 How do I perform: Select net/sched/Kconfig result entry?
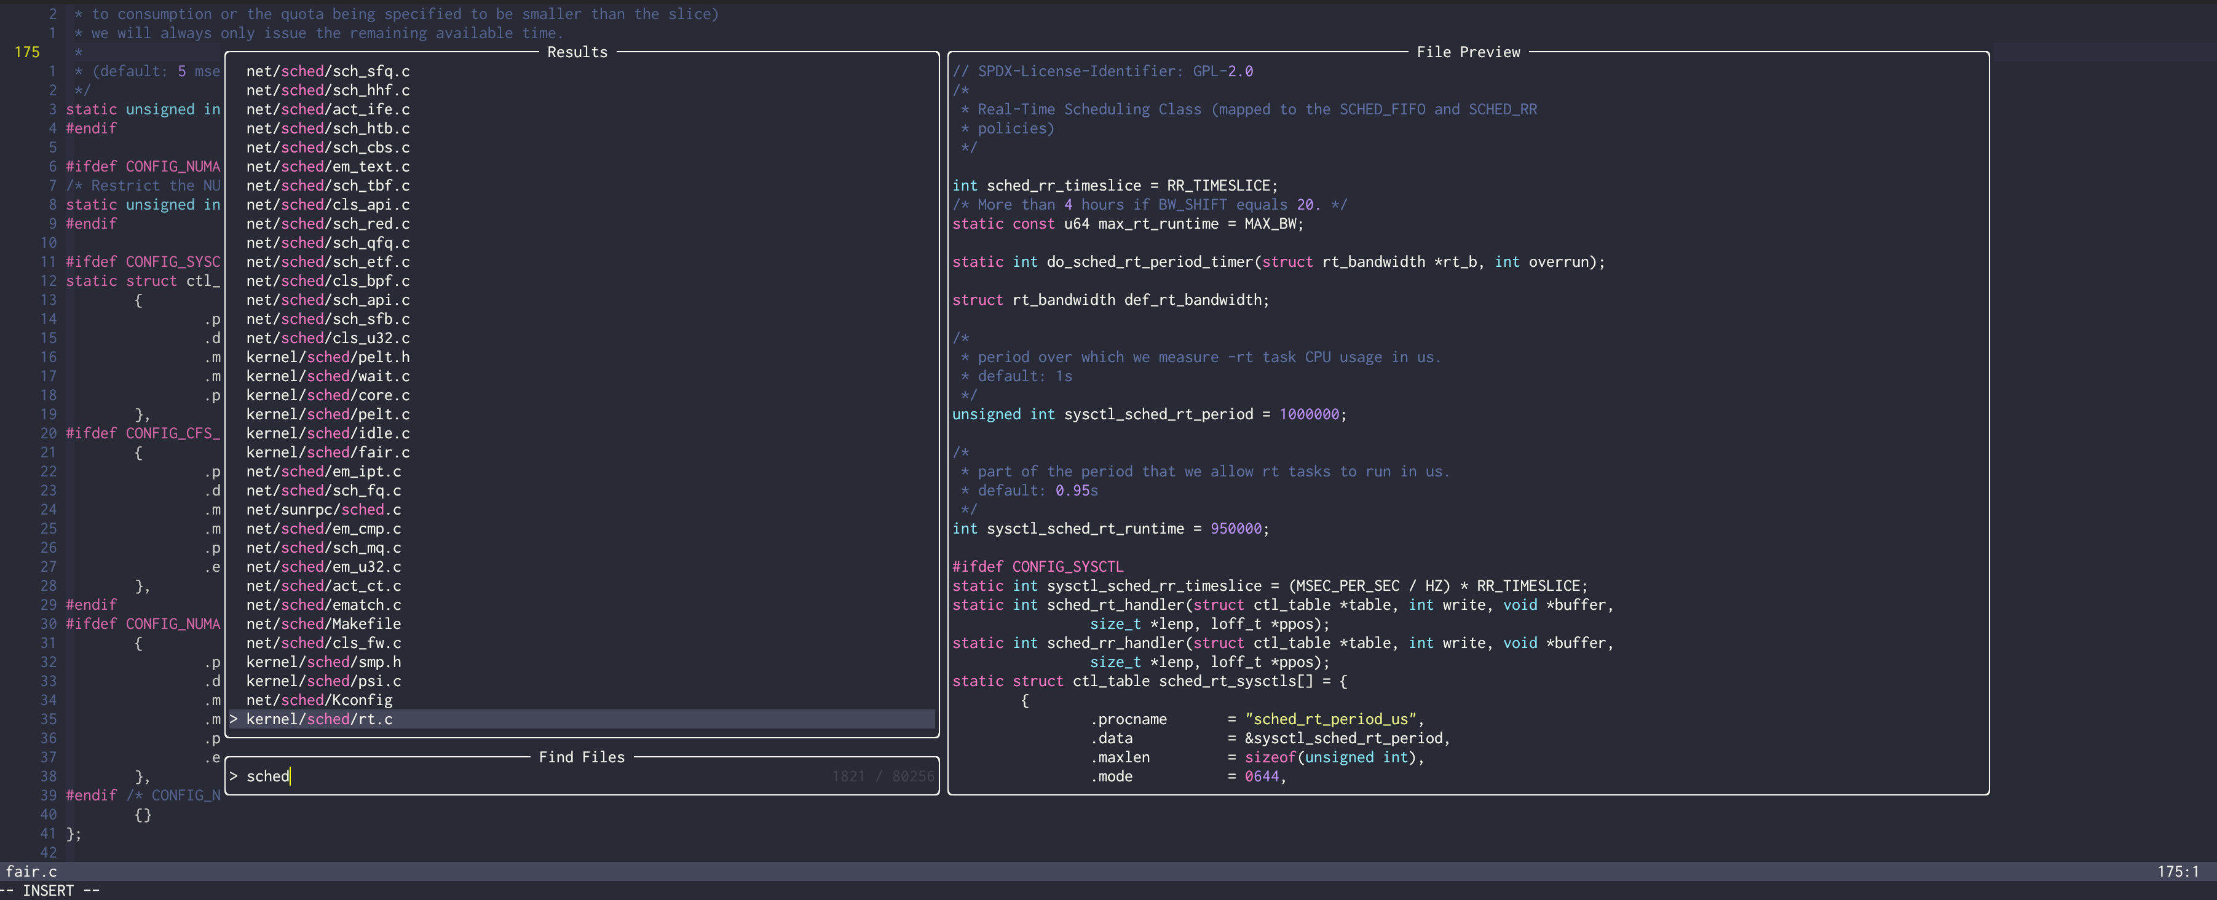coord(319,700)
